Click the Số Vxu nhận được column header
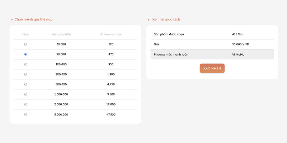The width and height of the screenshot is (287, 143). (111, 34)
